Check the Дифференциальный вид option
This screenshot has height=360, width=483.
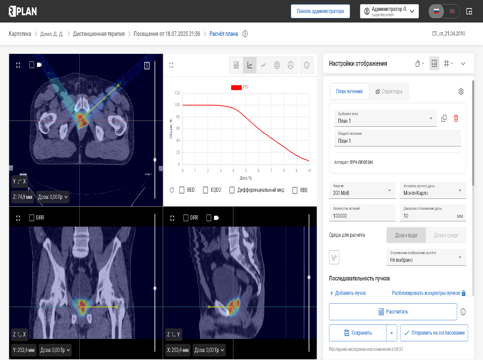point(232,190)
